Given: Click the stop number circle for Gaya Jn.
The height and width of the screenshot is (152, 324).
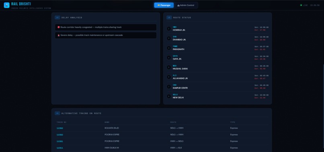Looking at the screenshot, I should [x=168, y=58].
